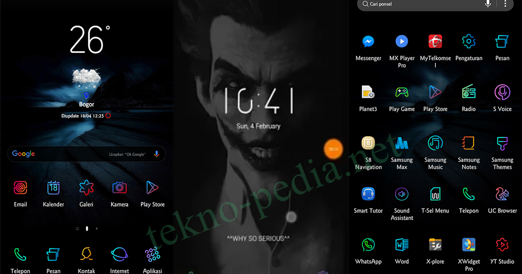
Task: Open Play Game app
Action: 402,92
